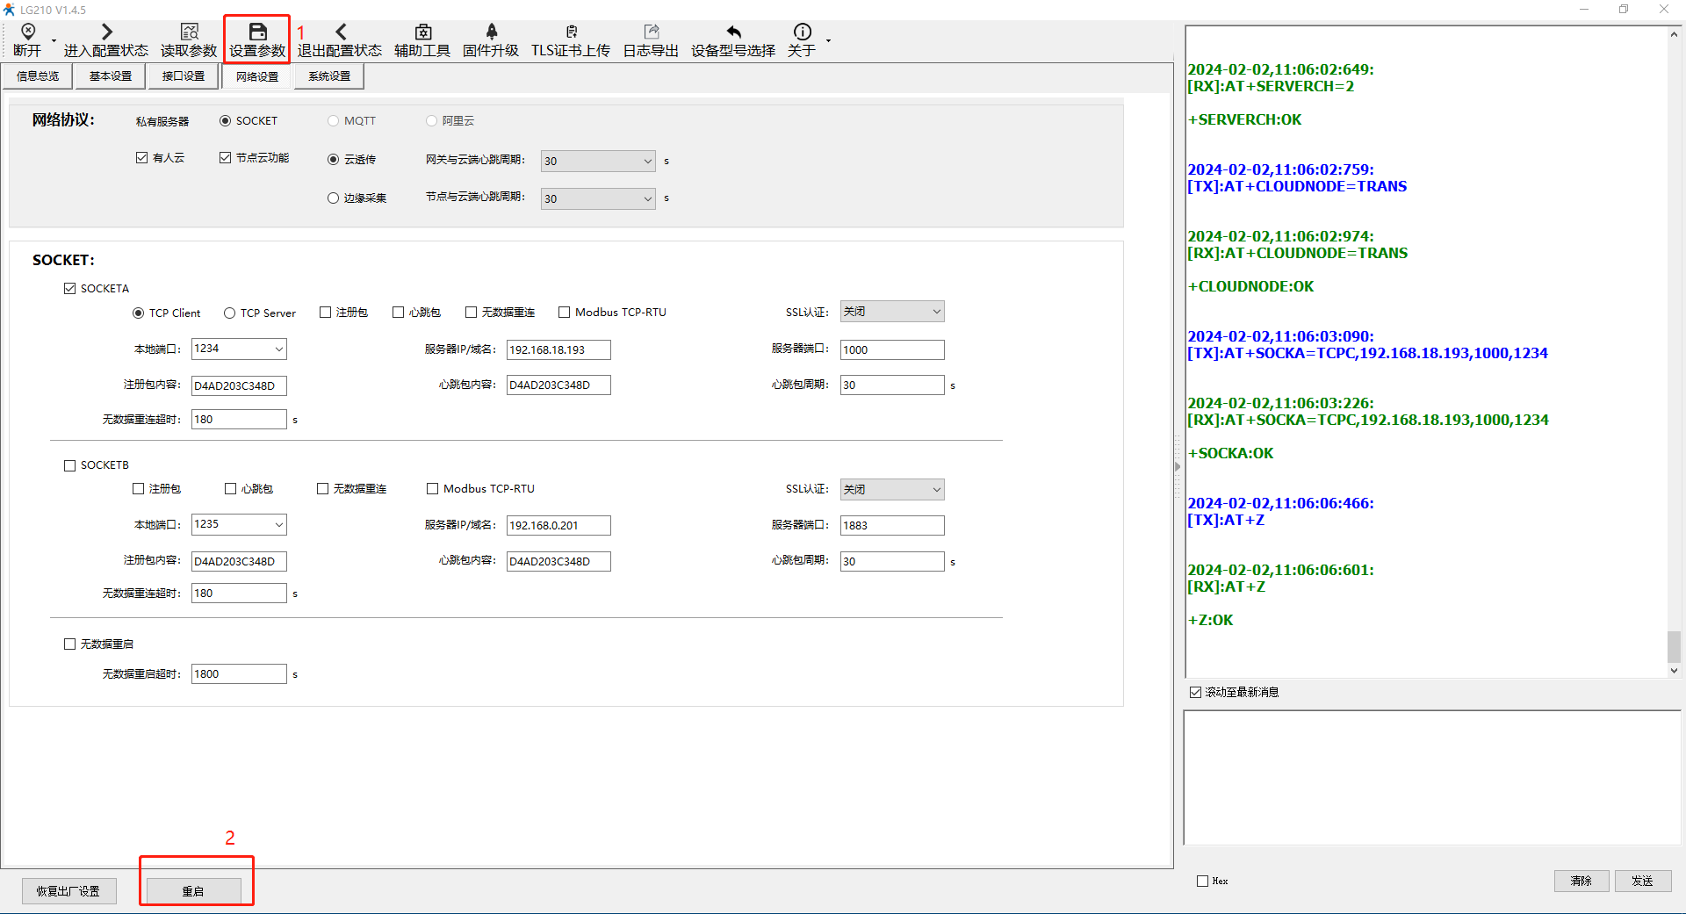Toggle the 有人云 checkbox

142,158
